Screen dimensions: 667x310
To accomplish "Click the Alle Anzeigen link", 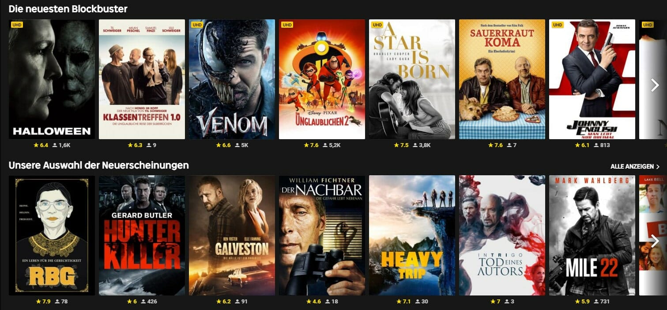I will click(x=635, y=166).
